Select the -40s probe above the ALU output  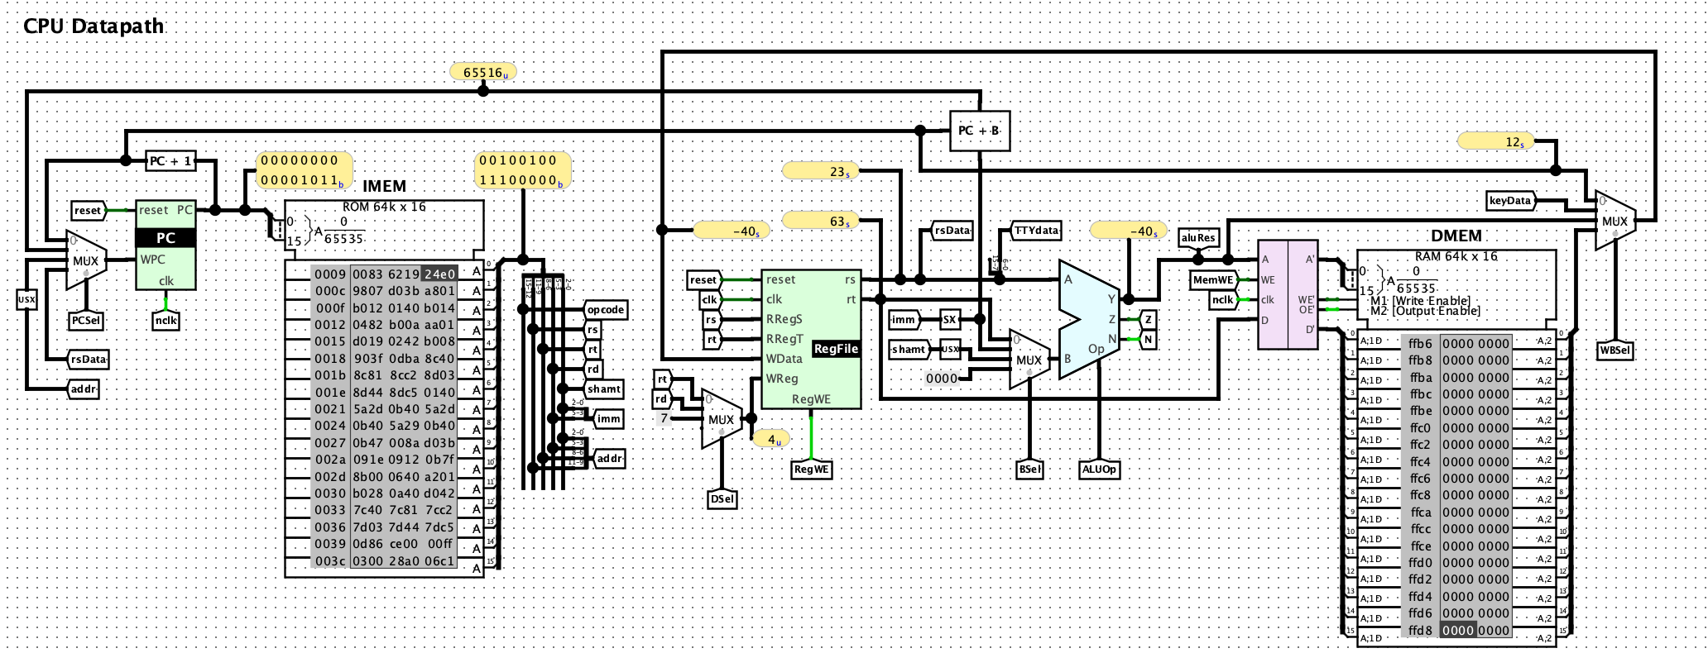point(1129,231)
